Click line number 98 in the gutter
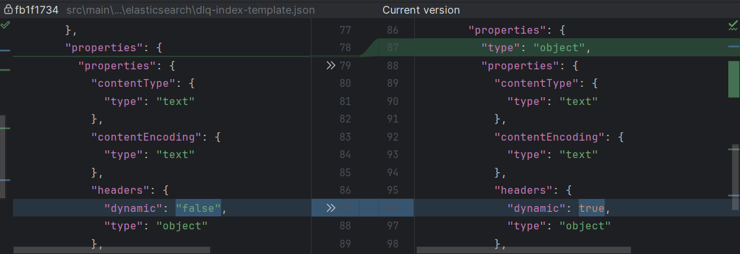 [393, 244]
